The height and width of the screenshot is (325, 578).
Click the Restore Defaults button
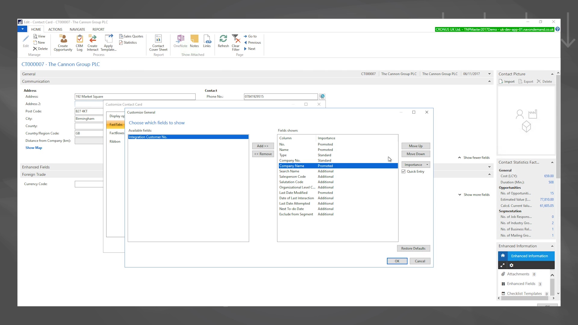pos(413,248)
